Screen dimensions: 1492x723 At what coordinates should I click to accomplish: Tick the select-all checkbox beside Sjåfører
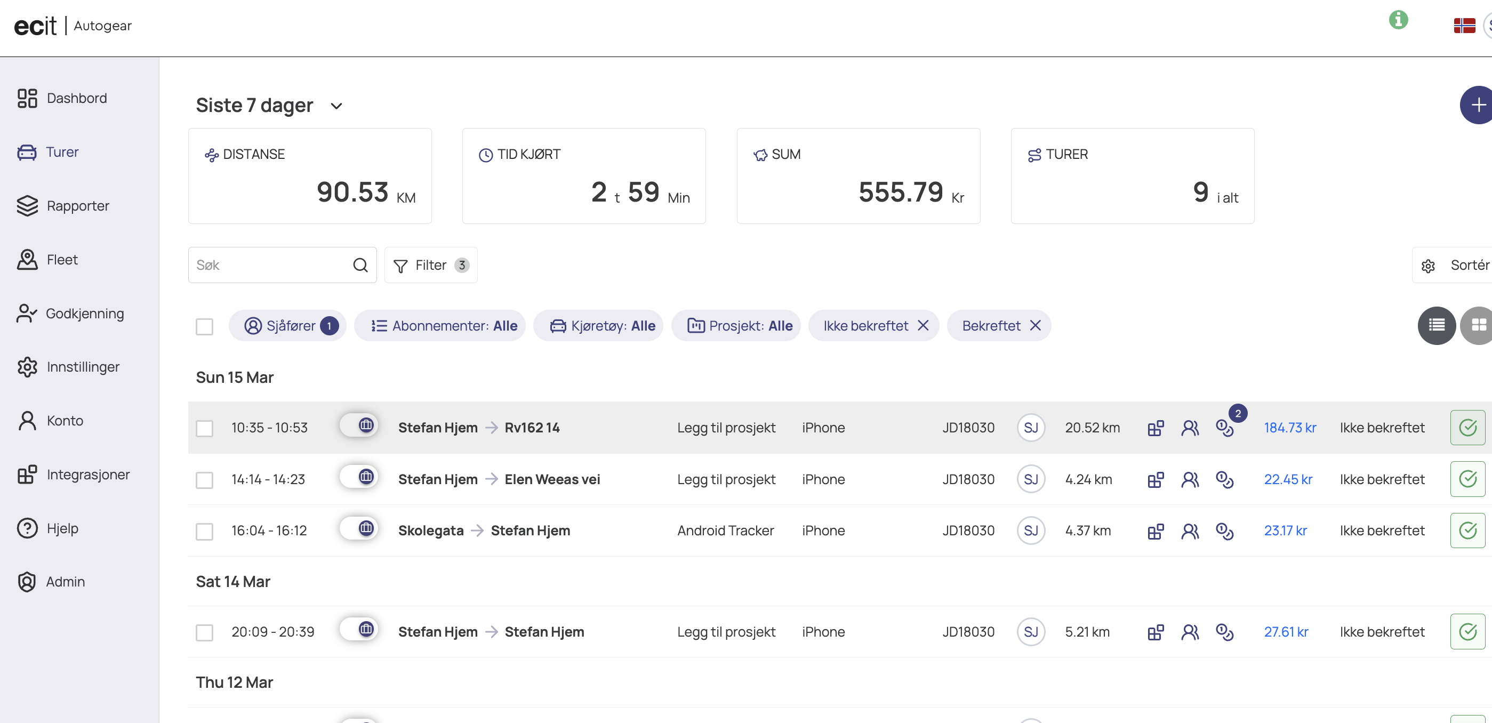pos(204,326)
